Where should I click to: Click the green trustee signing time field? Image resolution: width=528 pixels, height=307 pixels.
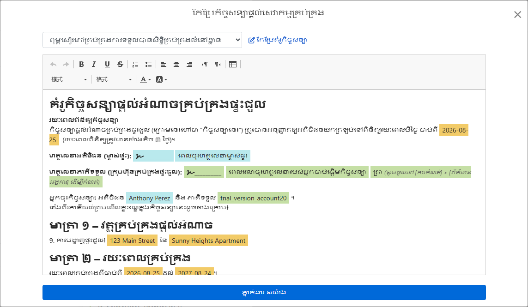coord(297,172)
